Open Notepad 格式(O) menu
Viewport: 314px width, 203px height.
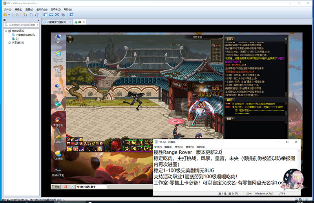(x=179, y=147)
